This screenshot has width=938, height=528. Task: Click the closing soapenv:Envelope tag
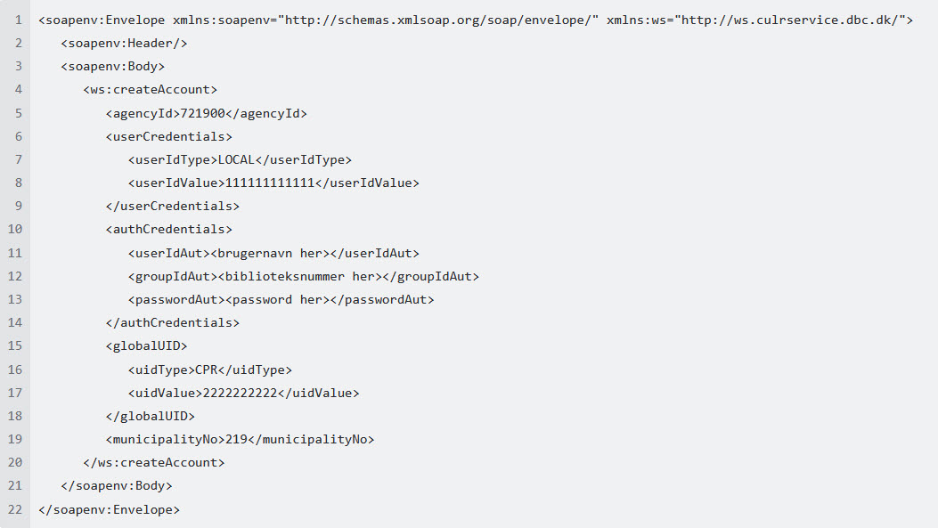tap(110, 509)
